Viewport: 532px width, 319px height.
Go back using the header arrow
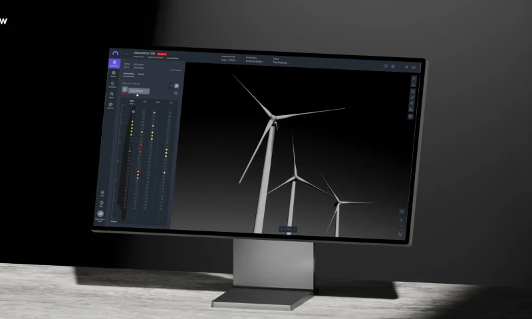(126, 54)
